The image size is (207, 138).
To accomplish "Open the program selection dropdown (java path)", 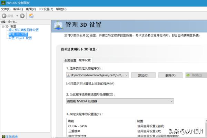I will (x=97, y=75).
